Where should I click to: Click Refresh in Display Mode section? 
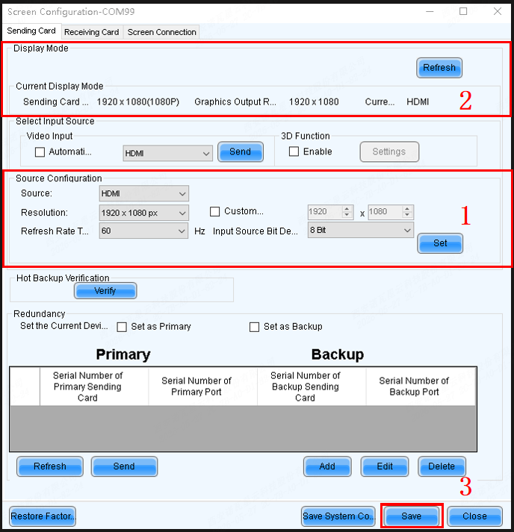(x=439, y=68)
